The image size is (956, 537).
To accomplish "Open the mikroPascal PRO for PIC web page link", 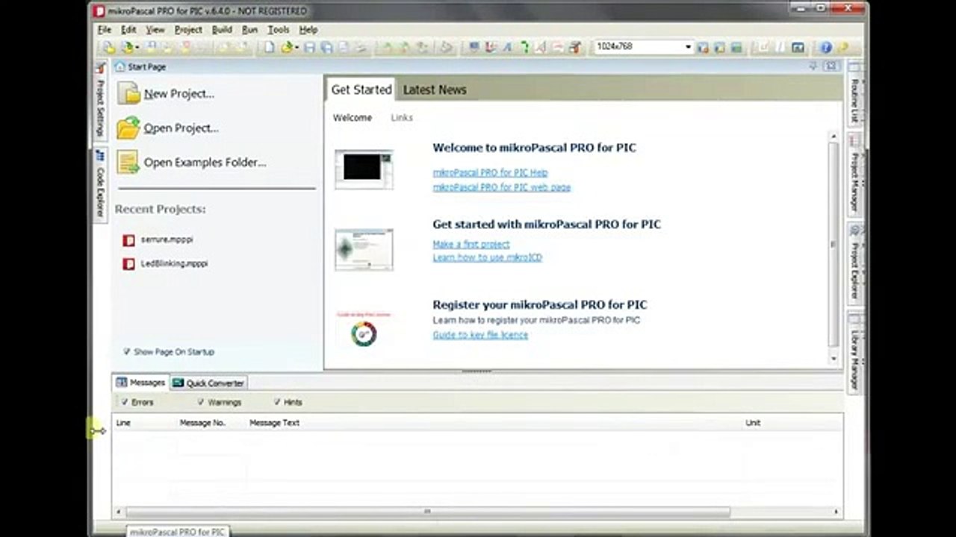I will [x=502, y=187].
